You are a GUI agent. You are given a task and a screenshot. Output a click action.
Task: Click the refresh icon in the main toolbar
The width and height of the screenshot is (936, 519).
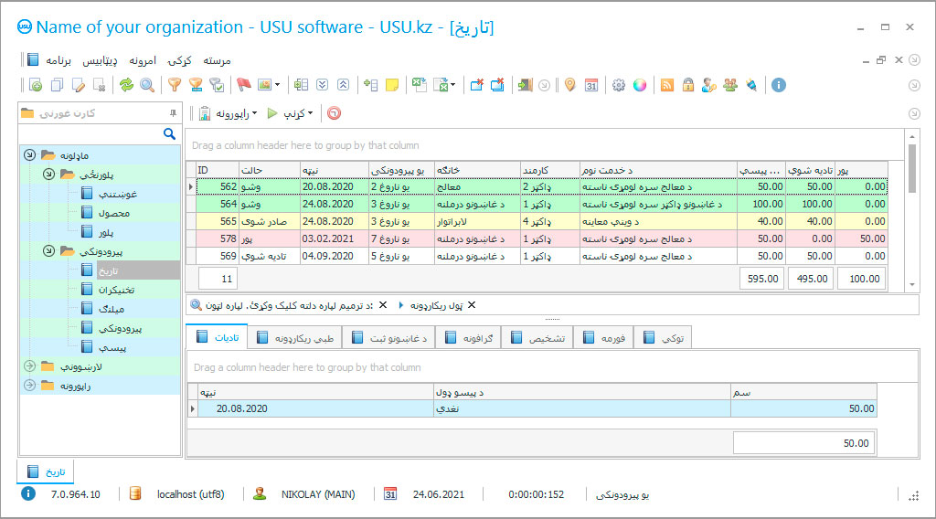coord(126,85)
